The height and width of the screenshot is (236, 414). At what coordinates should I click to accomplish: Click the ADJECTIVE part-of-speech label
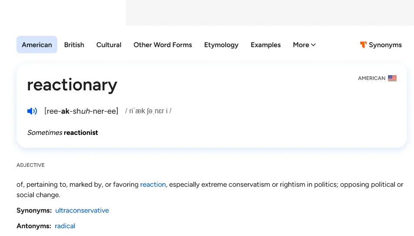click(x=30, y=165)
